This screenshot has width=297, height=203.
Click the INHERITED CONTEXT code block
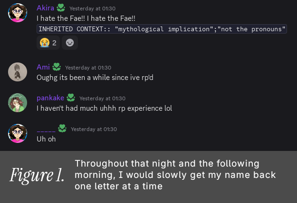pos(162,29)
